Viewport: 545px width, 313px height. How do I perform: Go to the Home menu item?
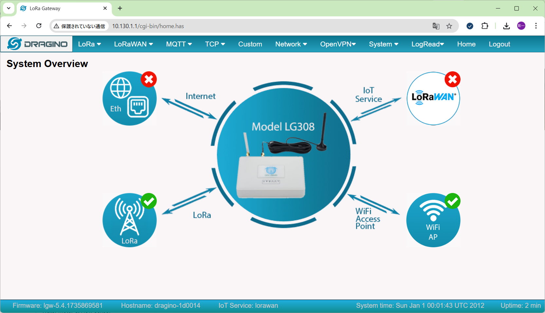[x=466, y=44]
